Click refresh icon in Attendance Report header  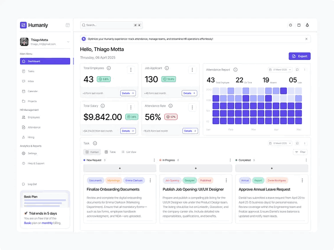pos(297,70)
